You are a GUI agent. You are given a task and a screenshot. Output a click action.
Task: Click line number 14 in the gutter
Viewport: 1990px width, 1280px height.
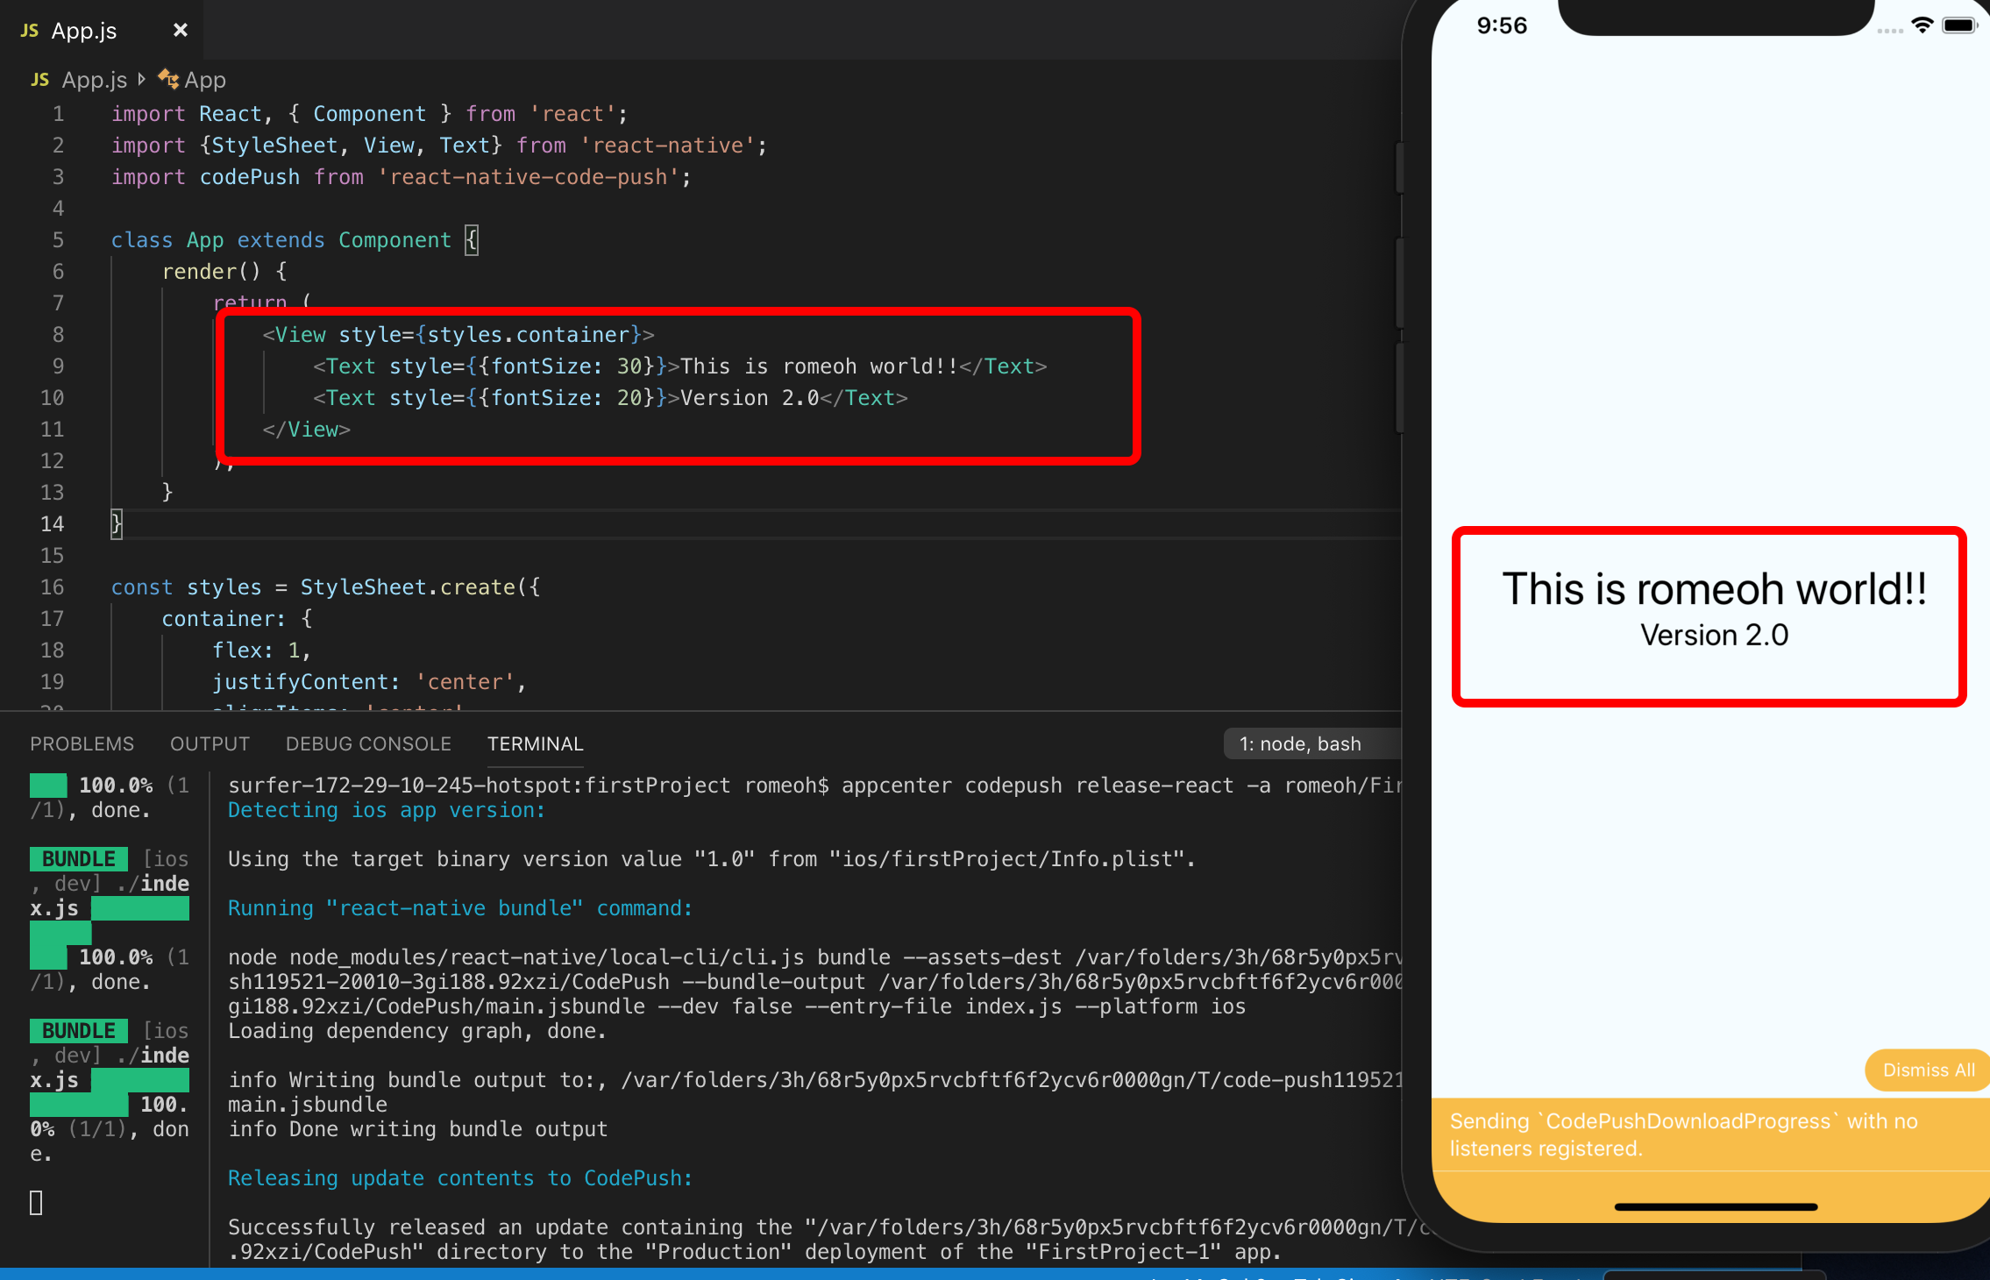click(x=52, y=523)
